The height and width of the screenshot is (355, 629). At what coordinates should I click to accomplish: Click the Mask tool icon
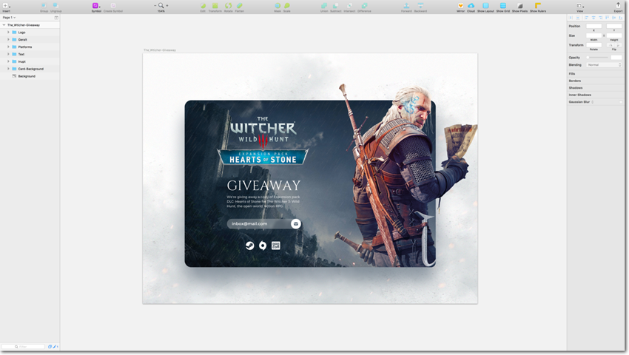[x=277, y=6]
